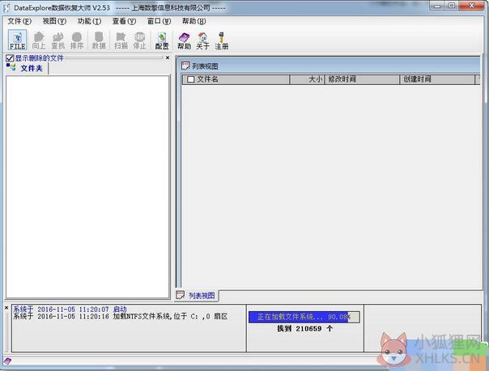Click the 找到 210659 个 status text

point(305,328)
